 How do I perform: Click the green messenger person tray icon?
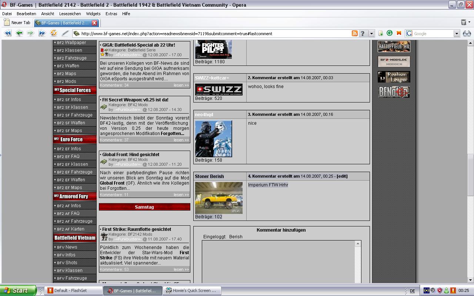click(x=446, y=290)
